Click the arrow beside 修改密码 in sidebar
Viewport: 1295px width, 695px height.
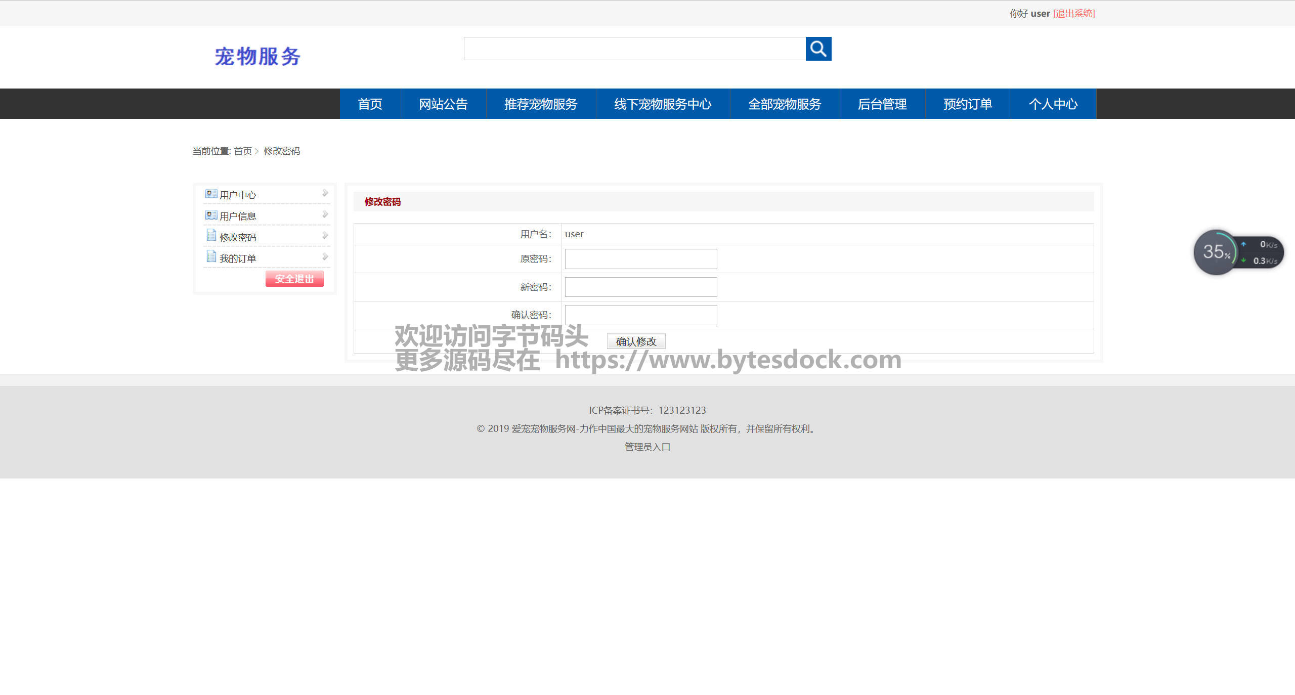tap(325, 236)
